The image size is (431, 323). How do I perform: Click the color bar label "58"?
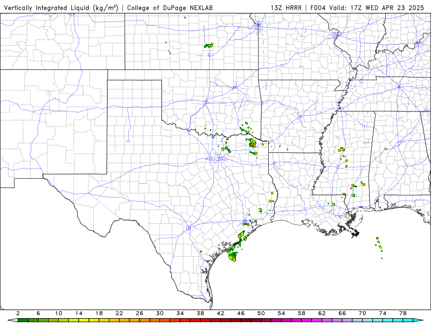302,313
